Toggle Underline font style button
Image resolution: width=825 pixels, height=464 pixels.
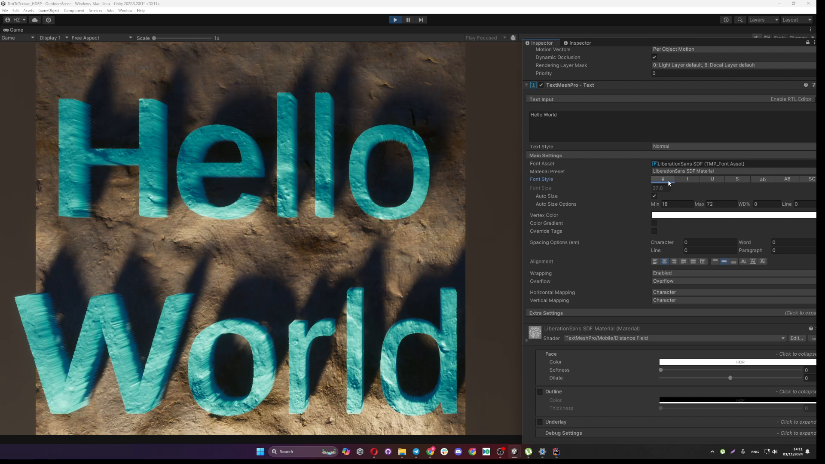(712, 179)
